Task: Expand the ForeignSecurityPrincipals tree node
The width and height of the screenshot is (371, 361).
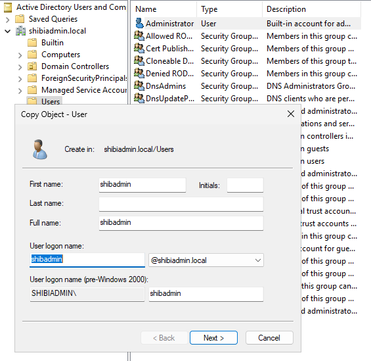Action: [x=20, y=79]
